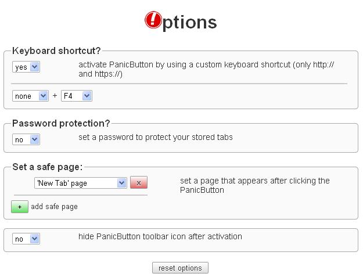Viewport: 363px width, 277px height.
Task: Click the reset options button
Action: [180, 268]
